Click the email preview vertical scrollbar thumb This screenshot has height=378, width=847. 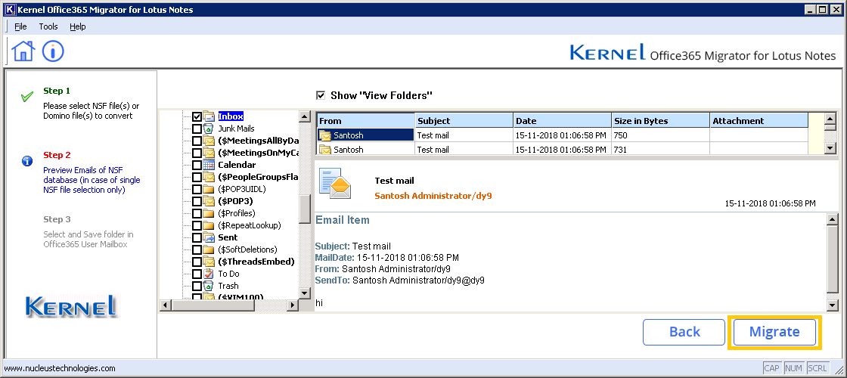(x=833, y=258)
